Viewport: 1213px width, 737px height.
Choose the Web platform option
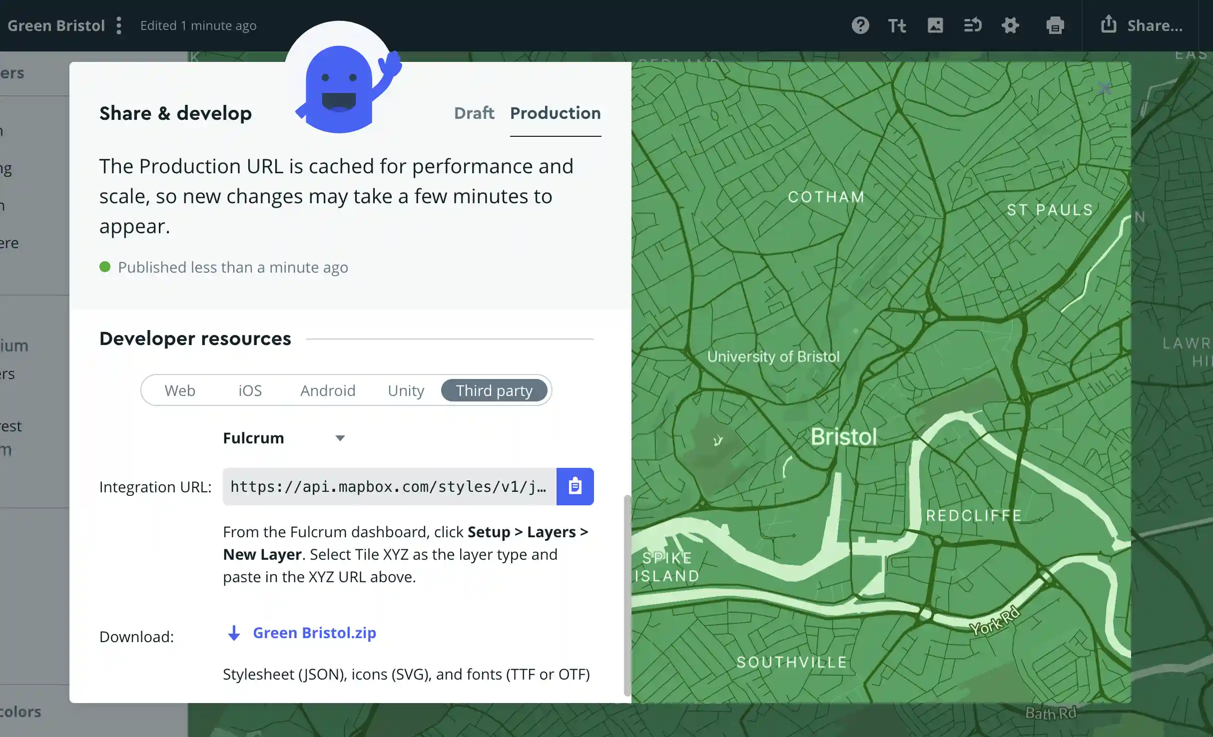pyautogui.click(x=180, y=390)
